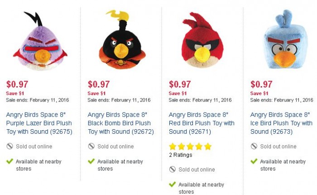Click Available at nearby stores for Ice Bird
Viewport: 317px width, 195px height.
pyautogui.click(x=283, y=165)
